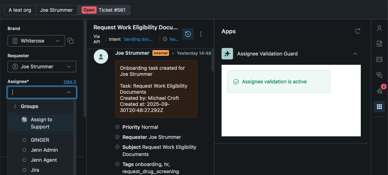Click the check icon next to Tags row
This screenshot has width=388, height=175.
tap(117, 164)
